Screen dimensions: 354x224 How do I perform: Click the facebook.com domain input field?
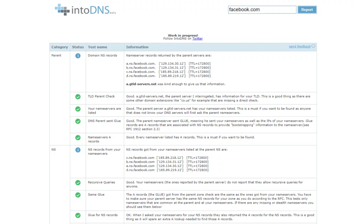262,10
